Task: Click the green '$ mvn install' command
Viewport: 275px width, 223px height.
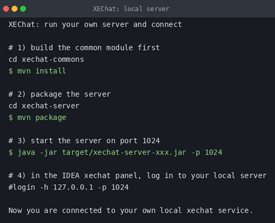Action: [37, 71]
